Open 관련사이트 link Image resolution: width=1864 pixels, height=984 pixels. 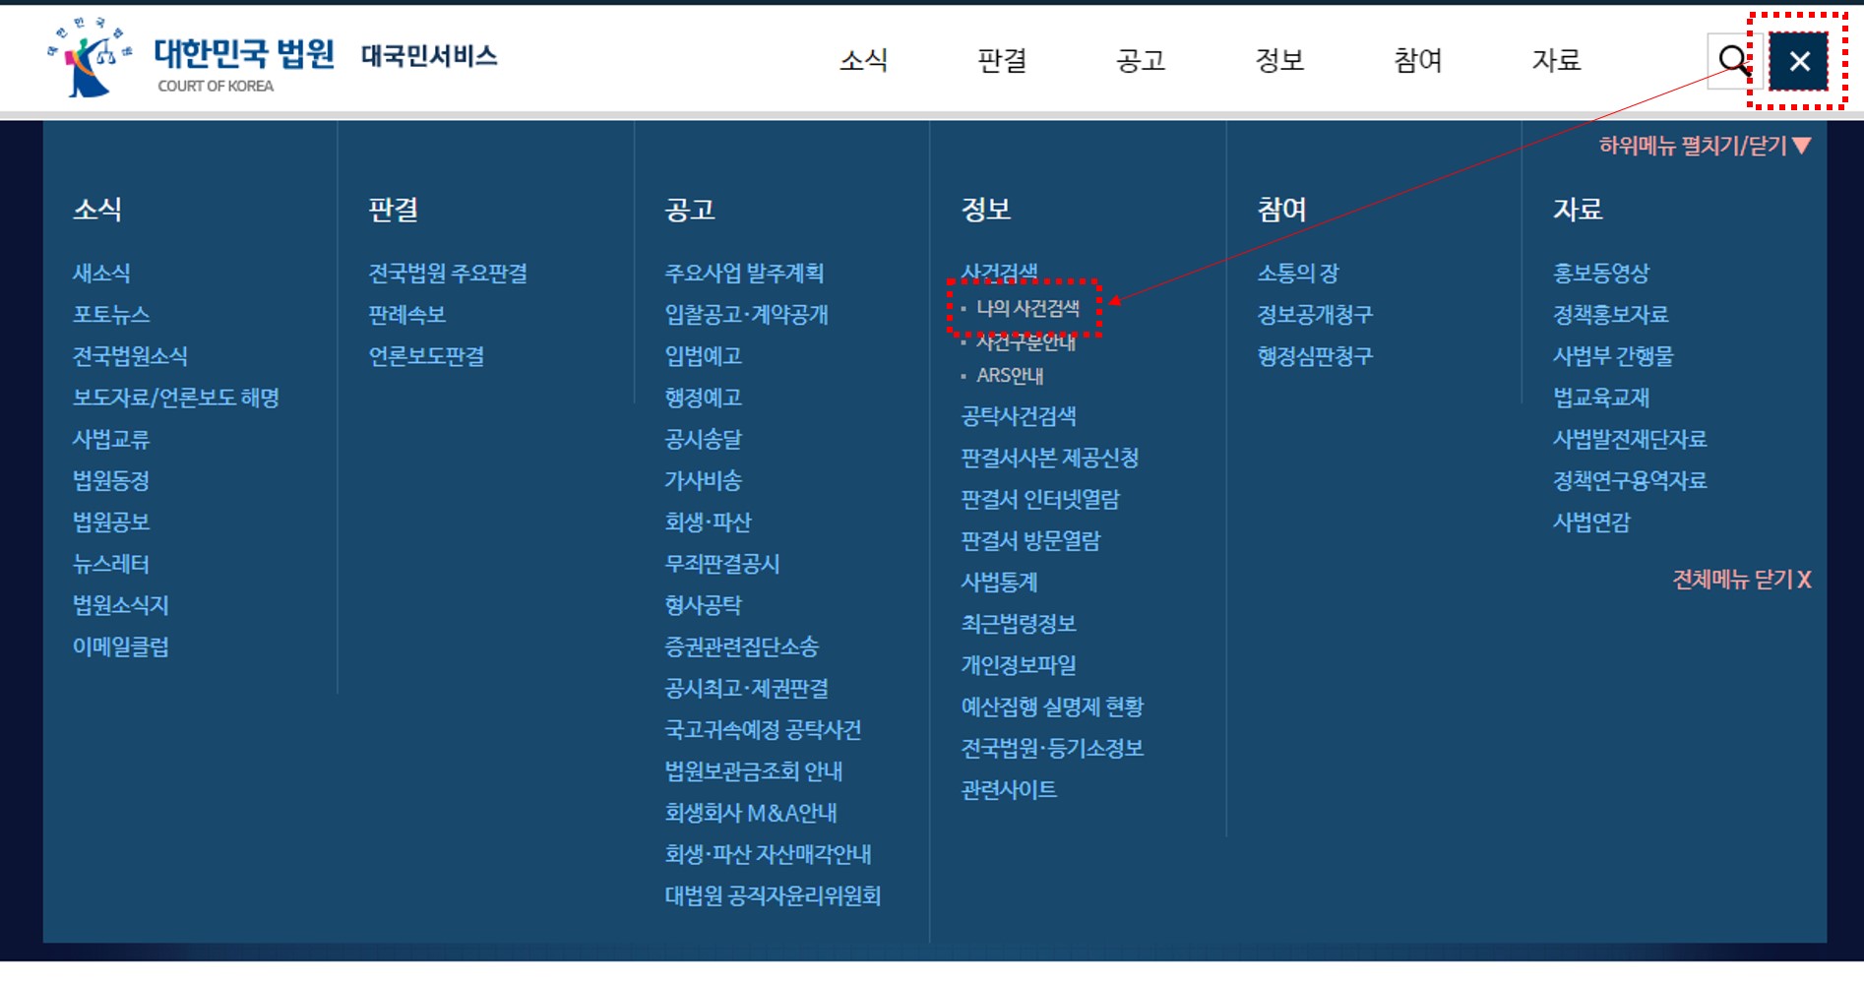[x=1009, y=790]
